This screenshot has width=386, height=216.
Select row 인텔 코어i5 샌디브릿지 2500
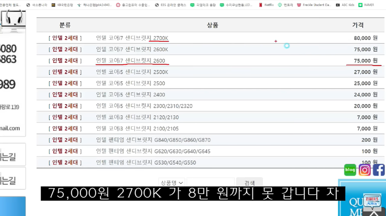click(210, 83)
